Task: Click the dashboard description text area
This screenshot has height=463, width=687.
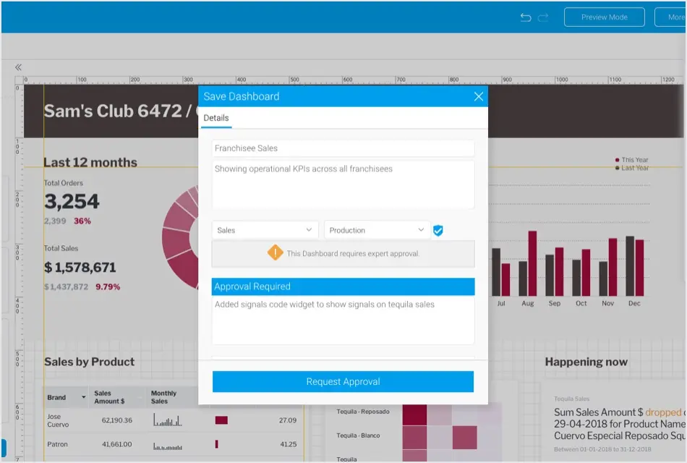Action: 343,184
